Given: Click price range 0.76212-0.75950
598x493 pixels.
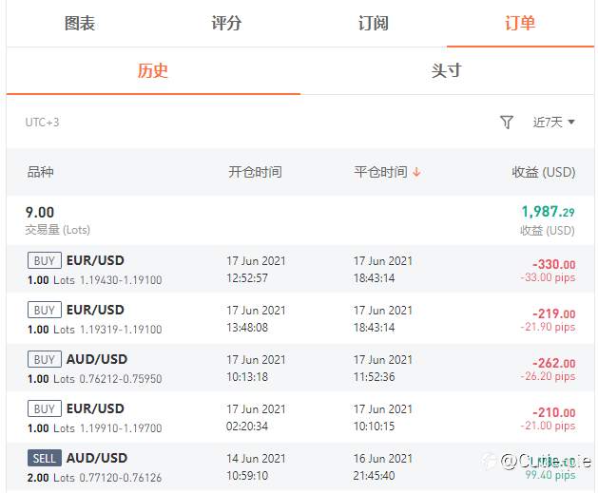Looking at the screenshot, I should click(121, 379).
